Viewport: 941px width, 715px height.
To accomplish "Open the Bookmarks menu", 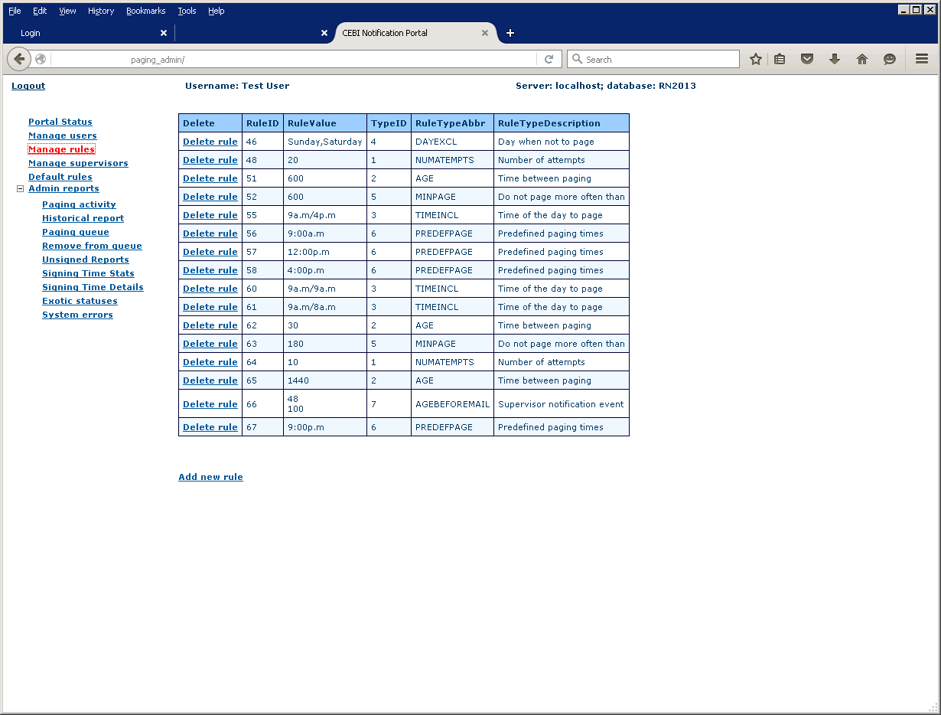I will click(x=145, y=11).
